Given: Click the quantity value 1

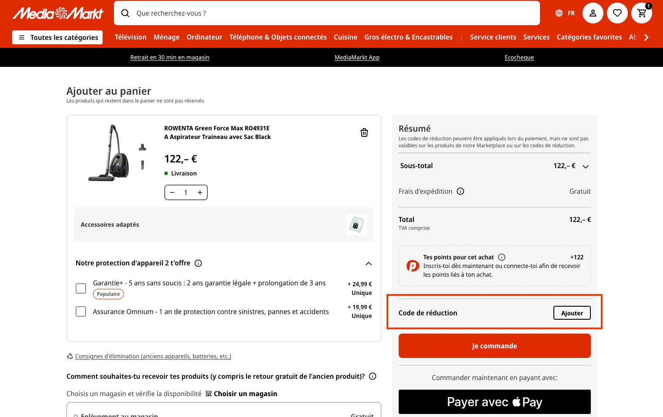Looking at the screenshot, I should click(186, 192).
